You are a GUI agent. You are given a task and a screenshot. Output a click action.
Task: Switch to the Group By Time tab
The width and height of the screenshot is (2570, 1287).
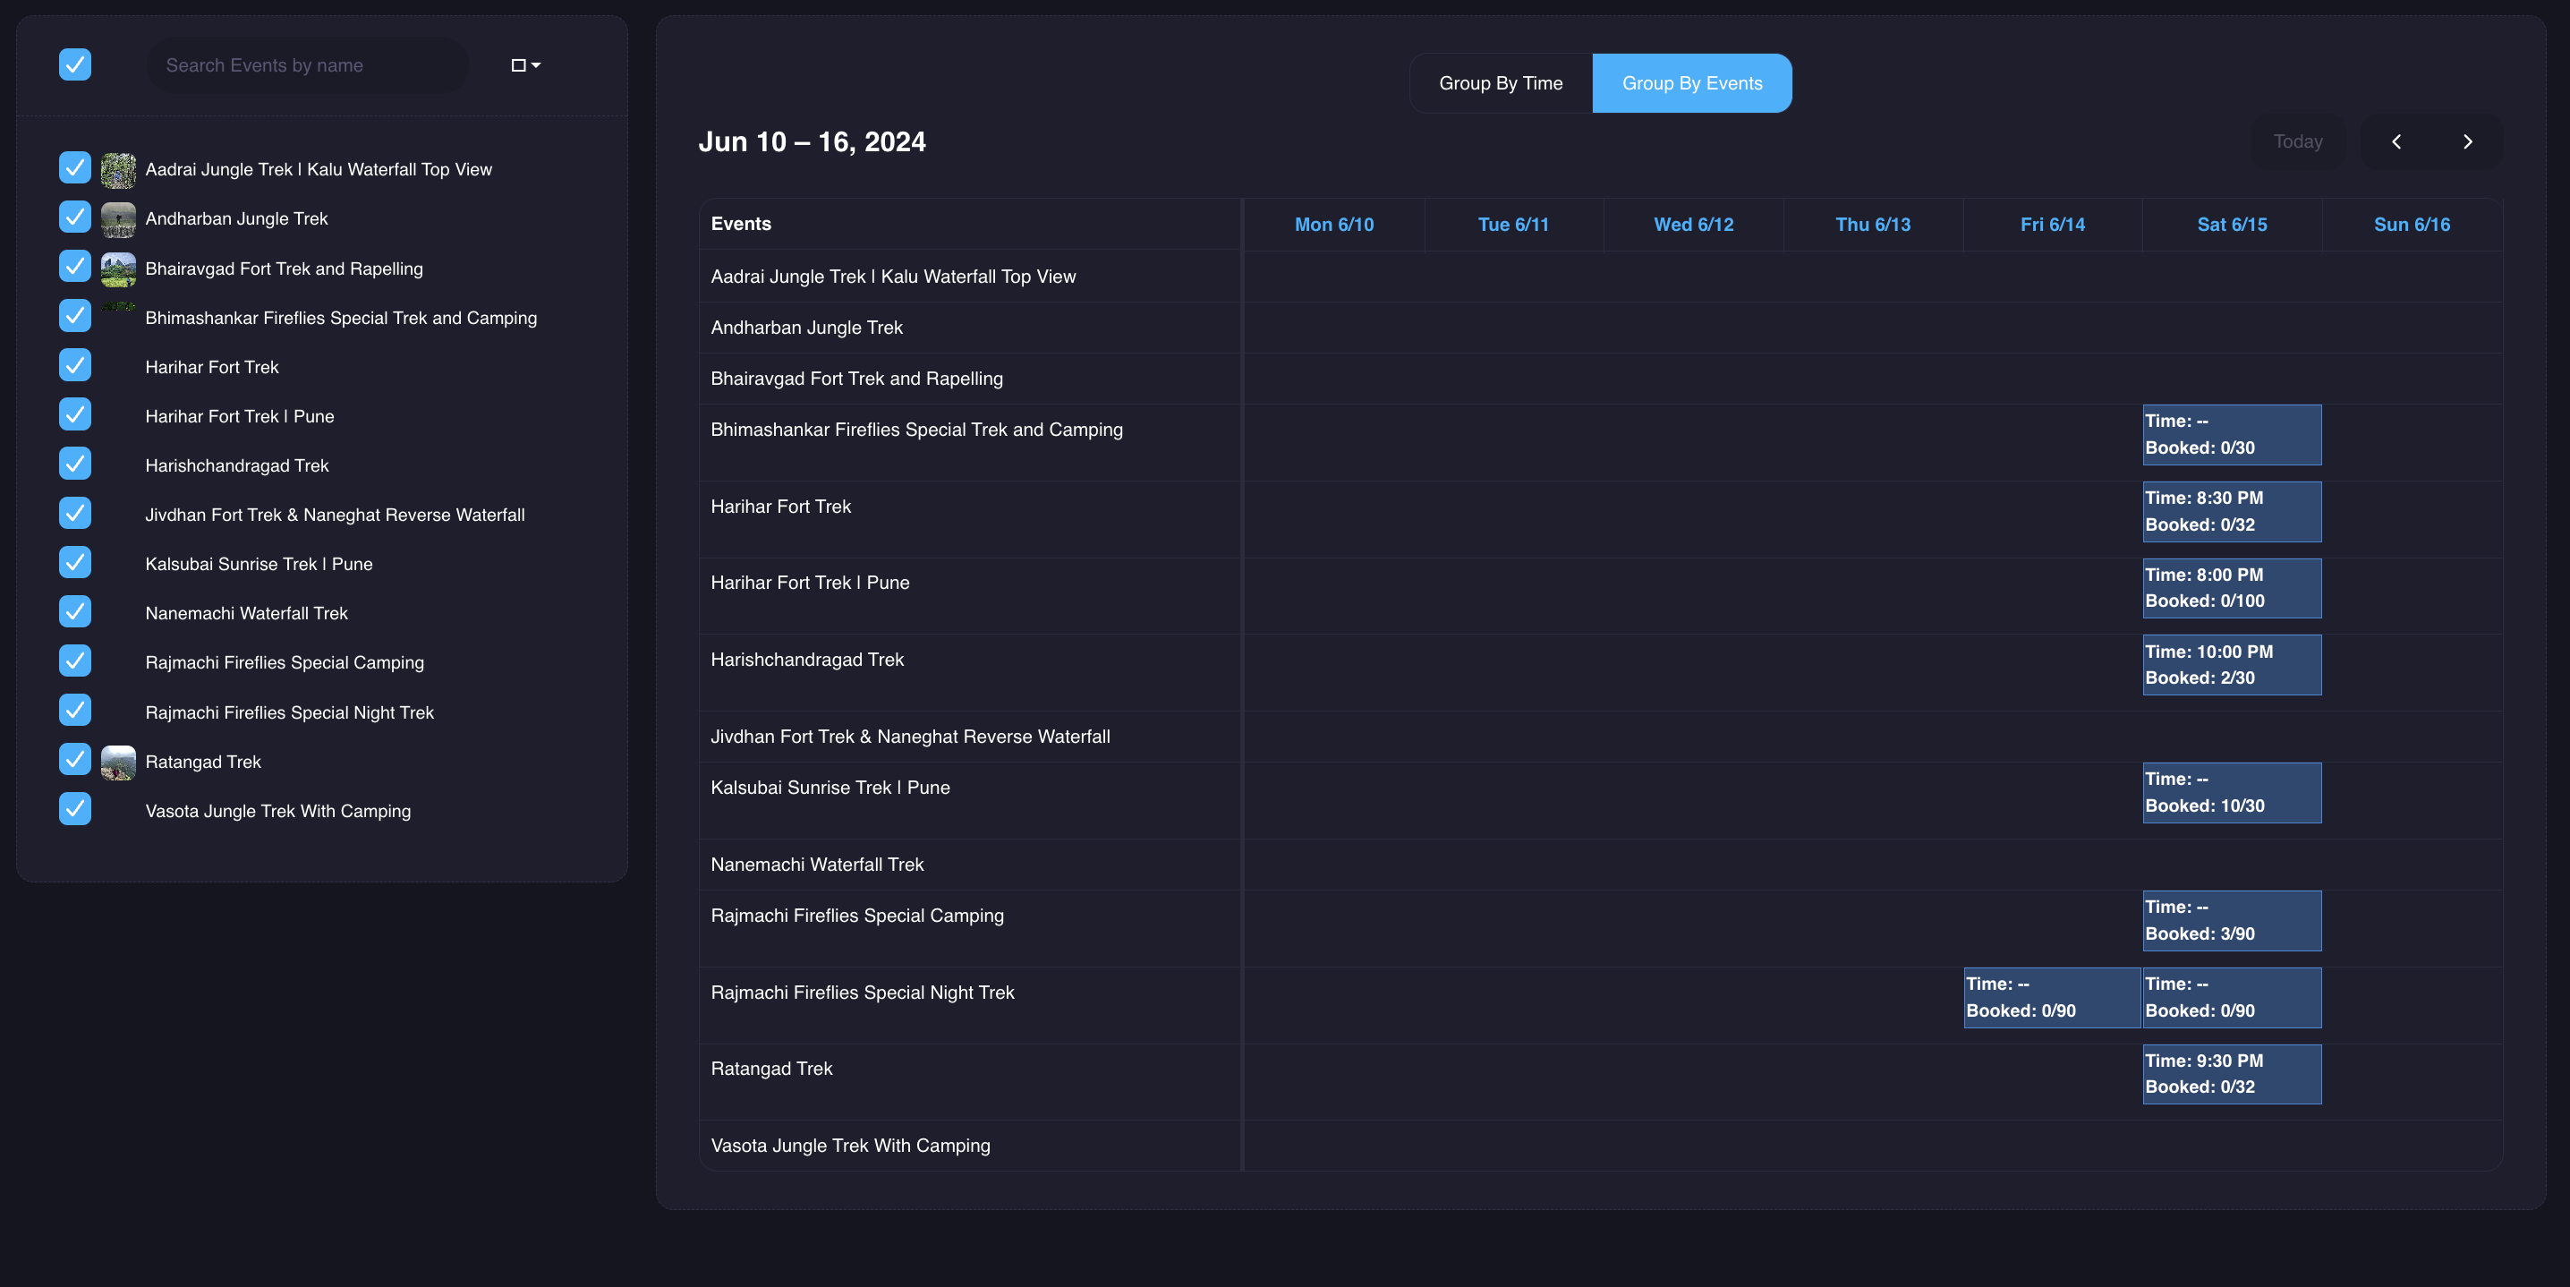1501,83
